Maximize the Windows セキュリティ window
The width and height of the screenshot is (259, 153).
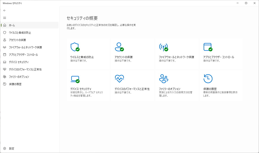246,3
